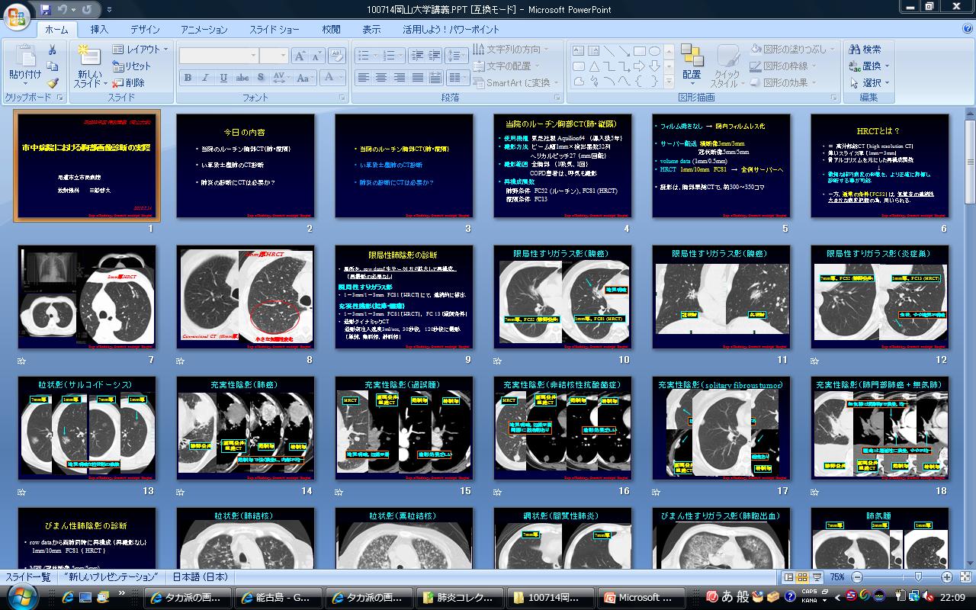Select the Format Painter brush
The image size is (976, 610).
click(x=52, y=83)
